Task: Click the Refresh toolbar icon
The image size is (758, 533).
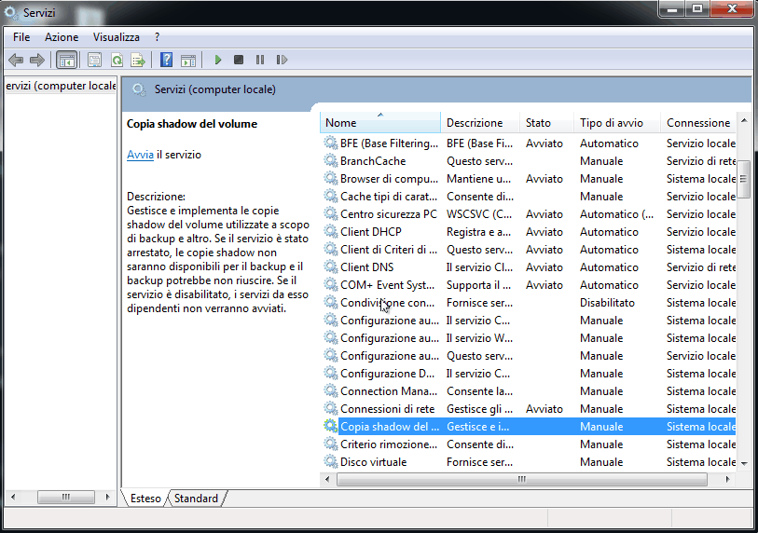Action: 117,60
